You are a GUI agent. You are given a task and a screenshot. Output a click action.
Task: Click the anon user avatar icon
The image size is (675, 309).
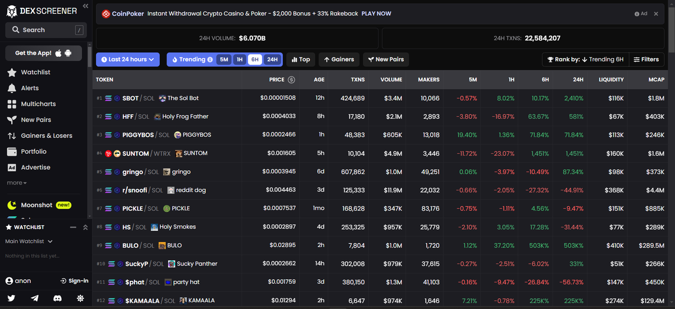coord(9,281)
